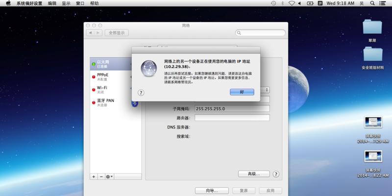Click the 路由器 input field

(x=232, y=118)
